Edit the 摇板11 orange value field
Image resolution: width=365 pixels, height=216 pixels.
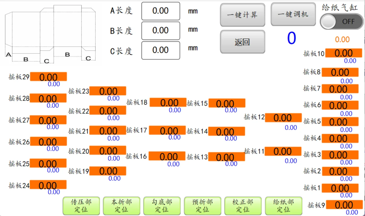point(283,151)
